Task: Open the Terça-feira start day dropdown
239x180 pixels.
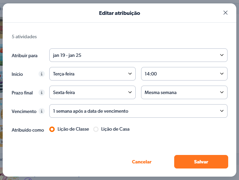Action: click(92, 74)
